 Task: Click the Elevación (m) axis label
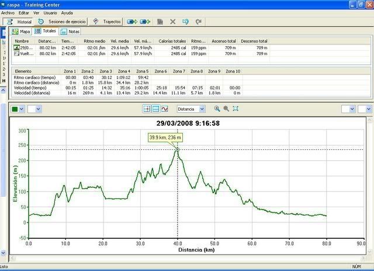[15, 184]
